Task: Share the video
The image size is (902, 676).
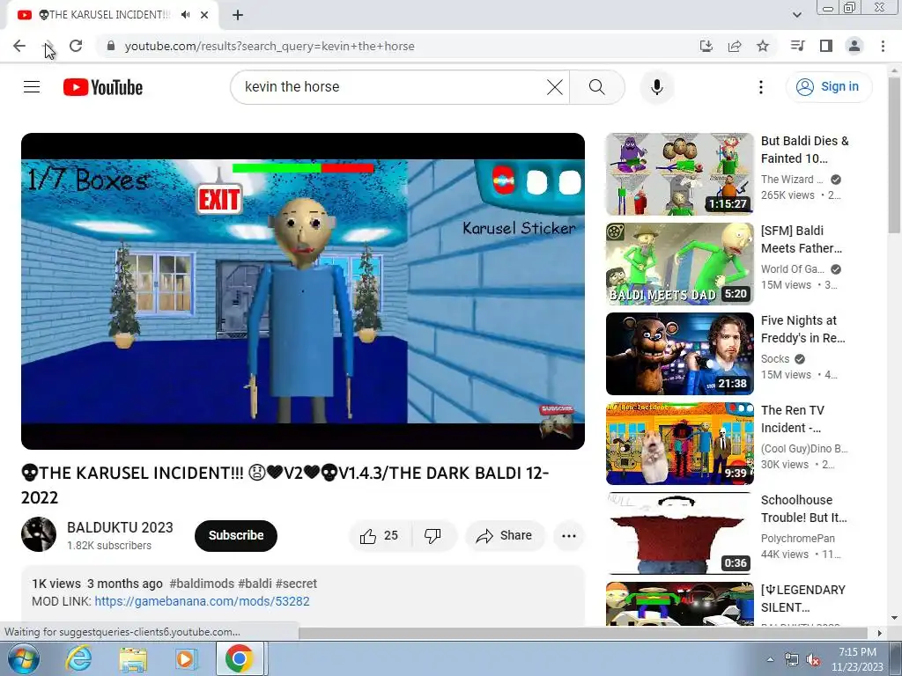Action: (x=505, y=536)
